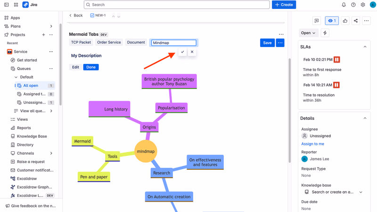
Task: Open the Open status dropdown
Action: coord(309,33)
